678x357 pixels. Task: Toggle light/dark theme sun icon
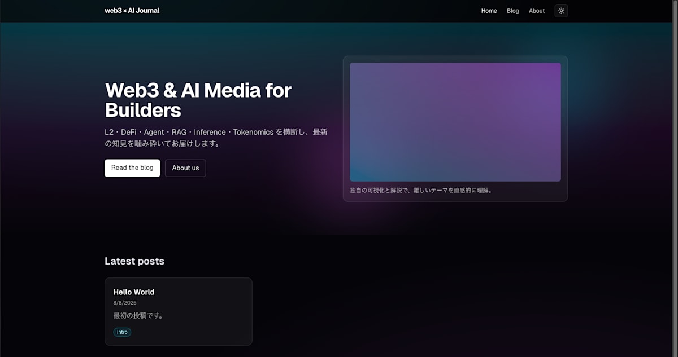[561, 11]
